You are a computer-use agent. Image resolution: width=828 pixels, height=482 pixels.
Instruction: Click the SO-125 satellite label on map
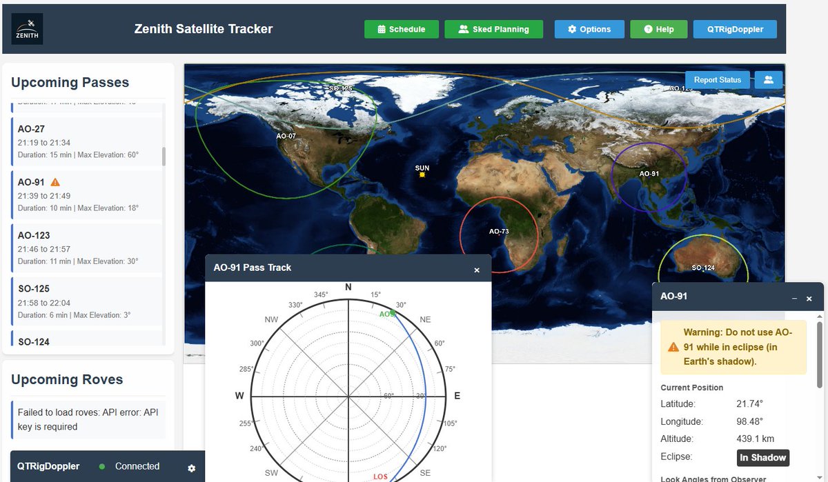pos(340,88)
